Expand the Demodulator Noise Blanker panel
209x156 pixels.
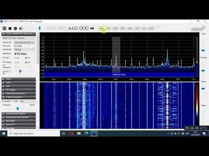point(19,117)
